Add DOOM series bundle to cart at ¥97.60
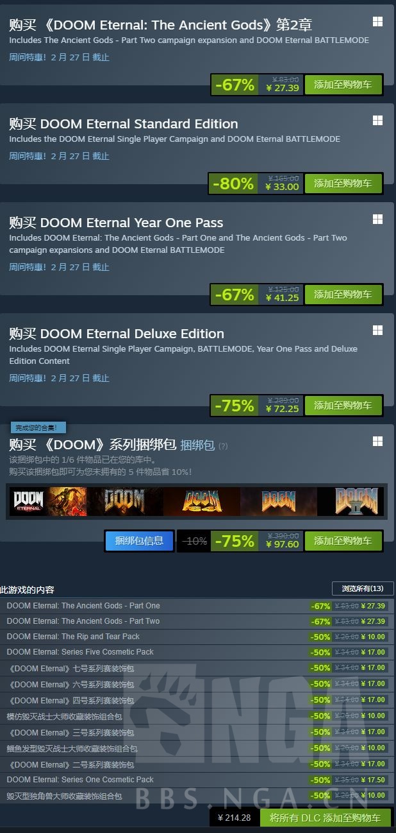 coord(343,541)
